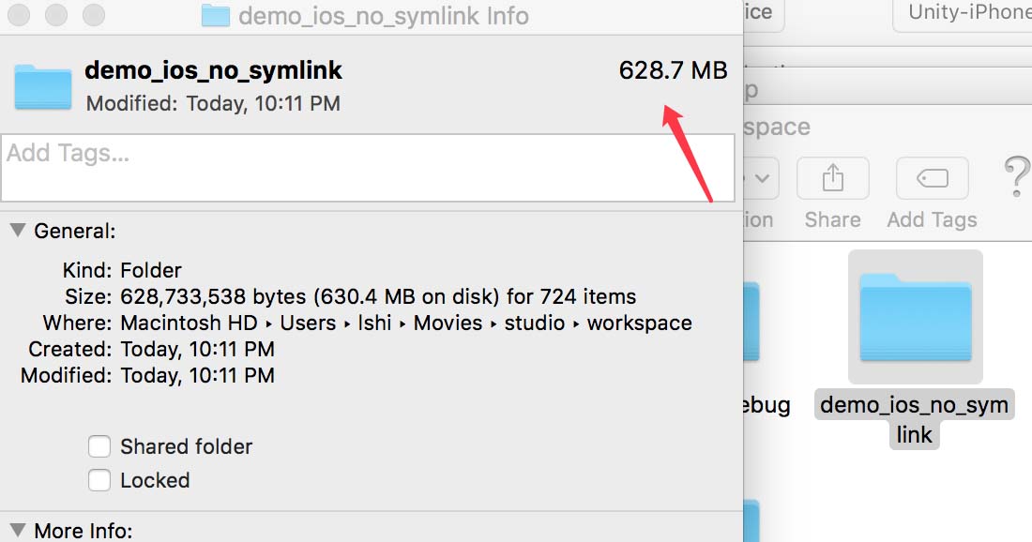
Task: Click the demo_ios_no_symlink name in Info header
Action: click(213, 70)
